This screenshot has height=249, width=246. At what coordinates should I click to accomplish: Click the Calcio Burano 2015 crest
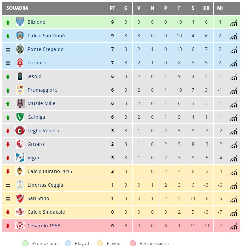(x=20, y=171)
